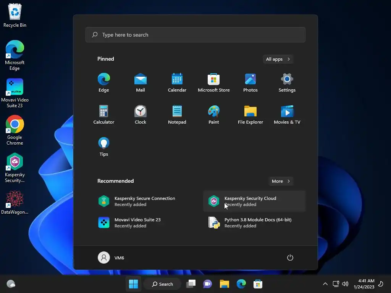391x293 pixels.
Task: Open Python 3.8 Module Docs recommendation
Action: 254,223
